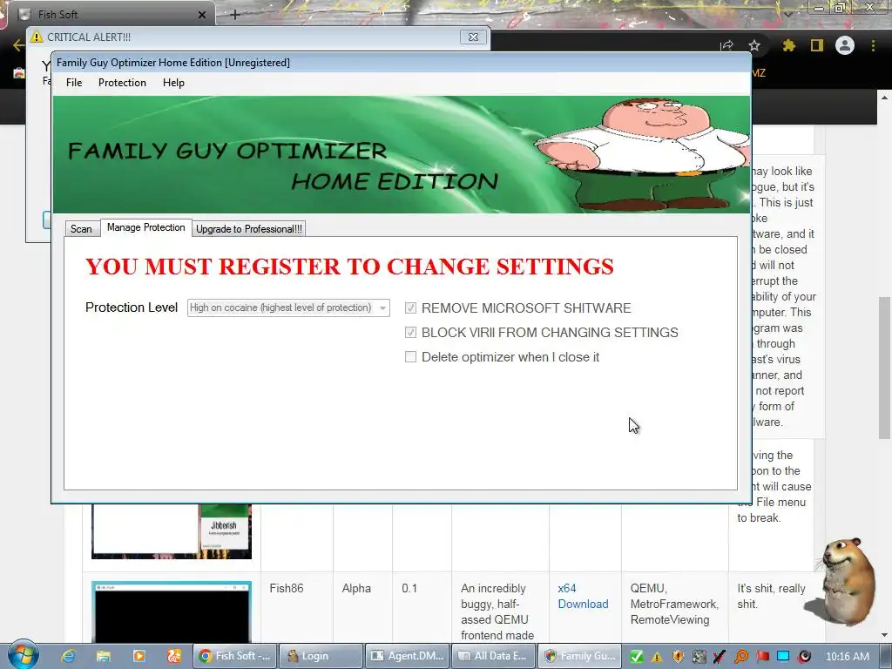The height and width of the screenshot is (669, 892).
Task: Click the green checkmark tray icon
Action: tap(637, 657)
